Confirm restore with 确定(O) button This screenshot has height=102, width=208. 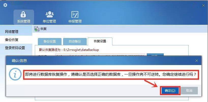(x=170, y=91)
